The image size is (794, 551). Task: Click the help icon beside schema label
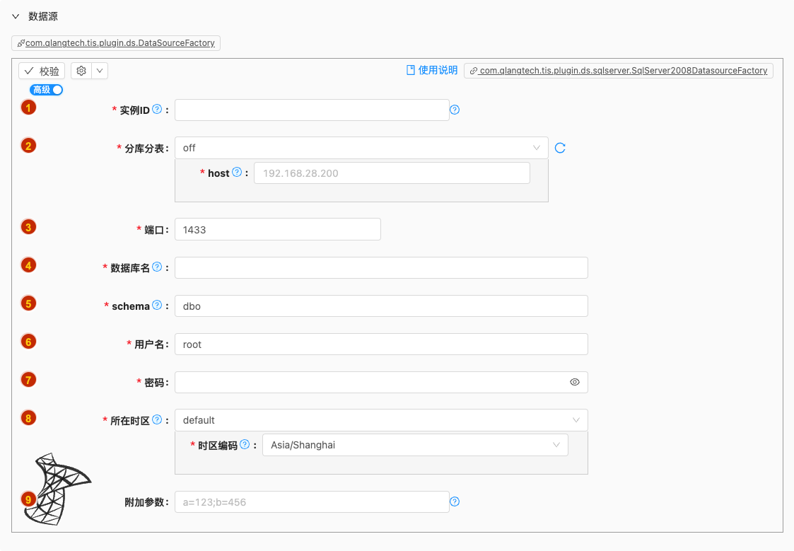click(x=157, y=306)
